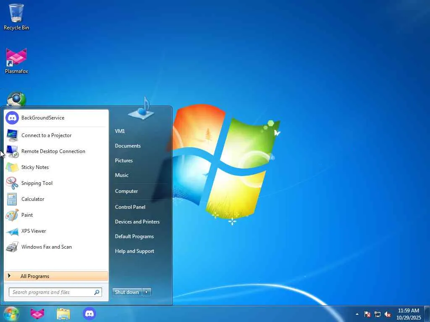Open Plasmafox from the taskbar

point(37,314)
